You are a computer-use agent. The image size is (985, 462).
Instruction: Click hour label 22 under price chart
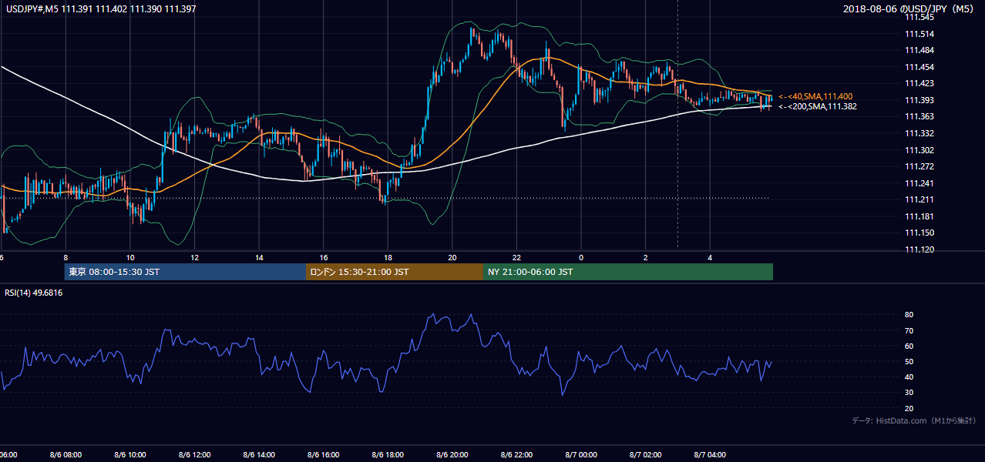pyautogui.click(x=516, y=257)
